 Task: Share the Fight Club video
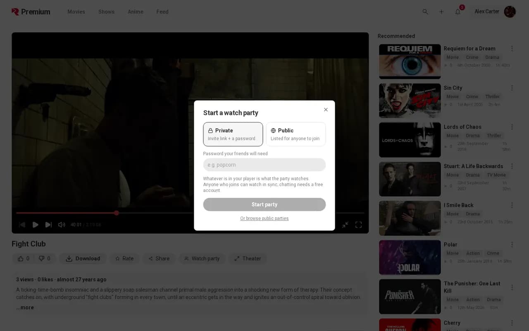[159, 259]
